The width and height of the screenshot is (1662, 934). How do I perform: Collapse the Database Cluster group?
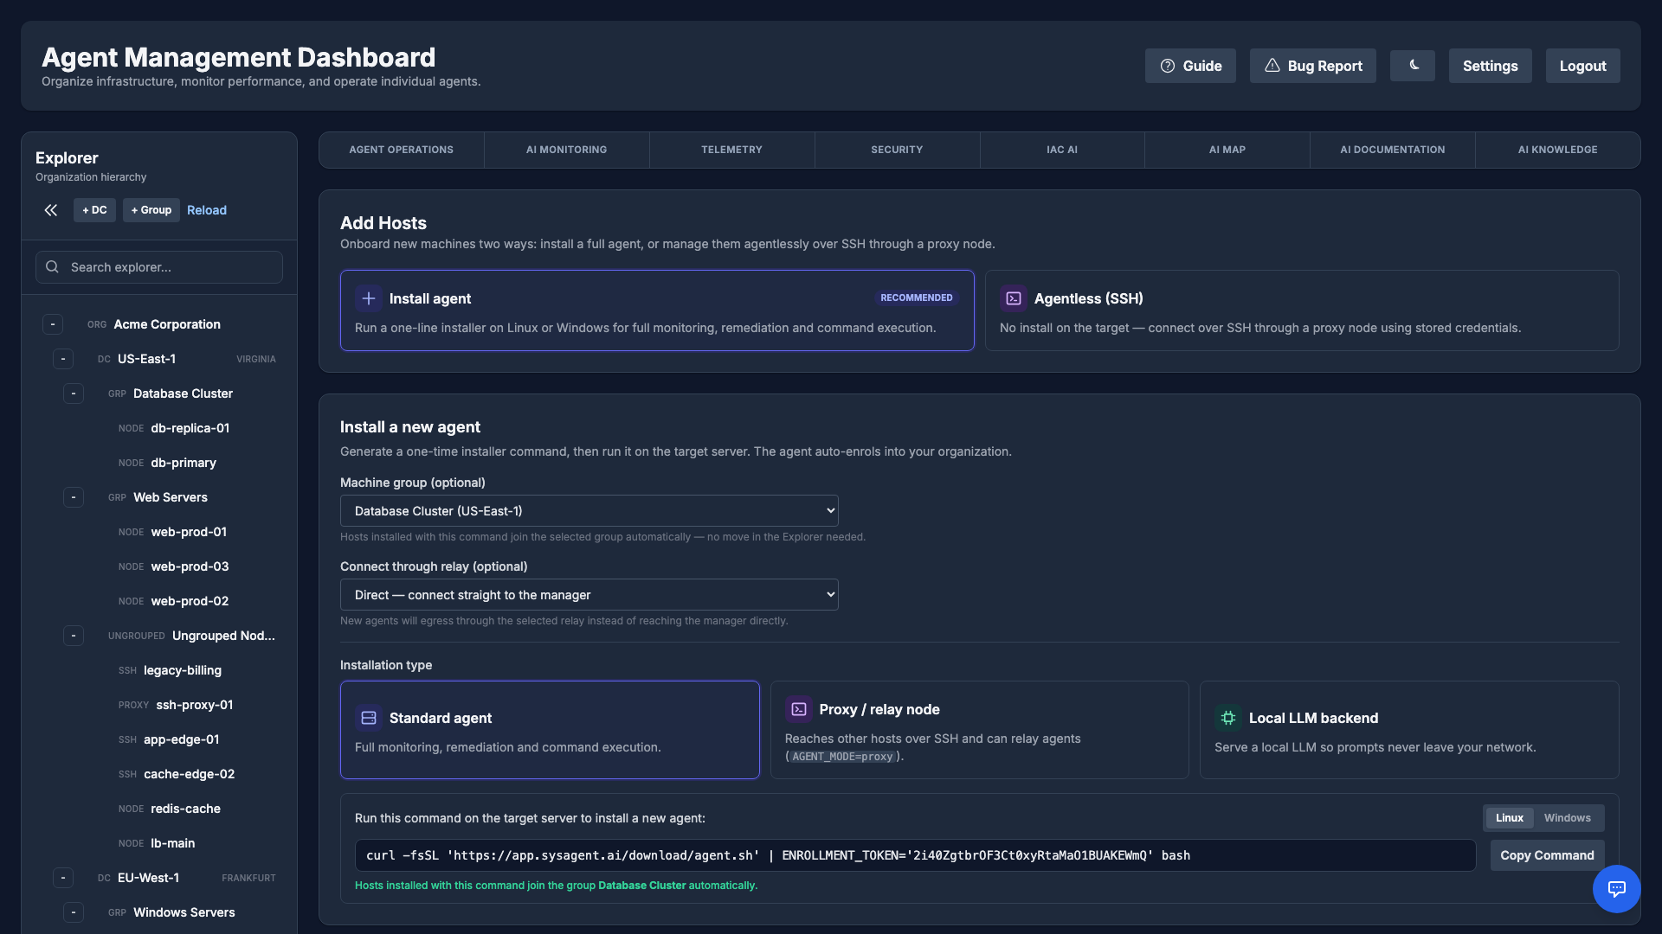tap(74, 393)
